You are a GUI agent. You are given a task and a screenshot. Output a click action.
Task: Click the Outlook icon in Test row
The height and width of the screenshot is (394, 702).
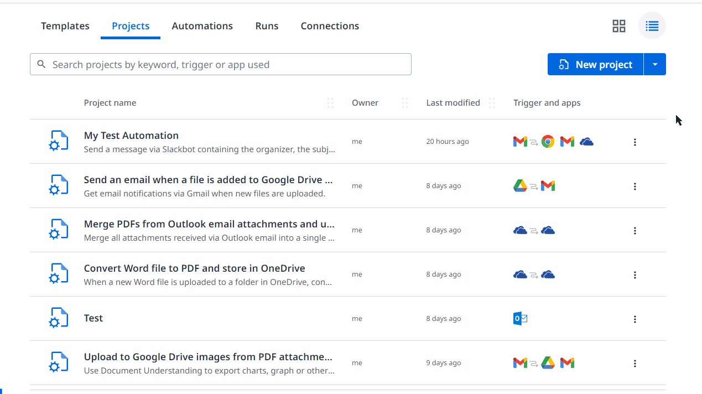tap(520, 319)
